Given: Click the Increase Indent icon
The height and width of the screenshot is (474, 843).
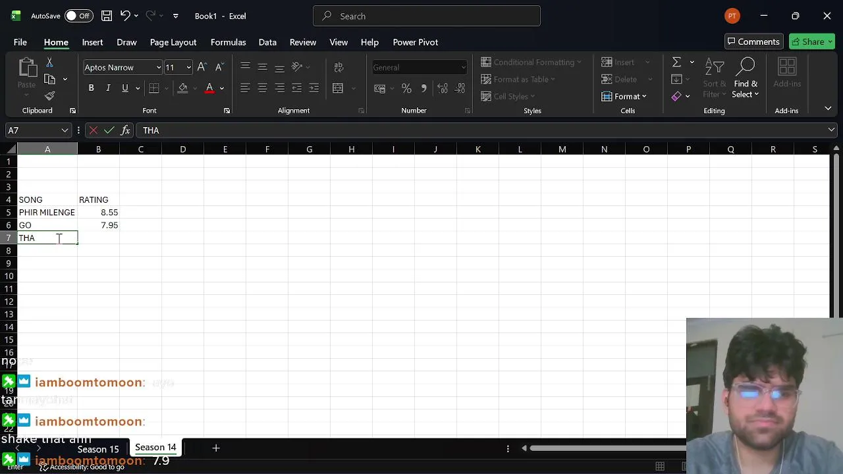Looking at the screenshot, I should point(313,88).
